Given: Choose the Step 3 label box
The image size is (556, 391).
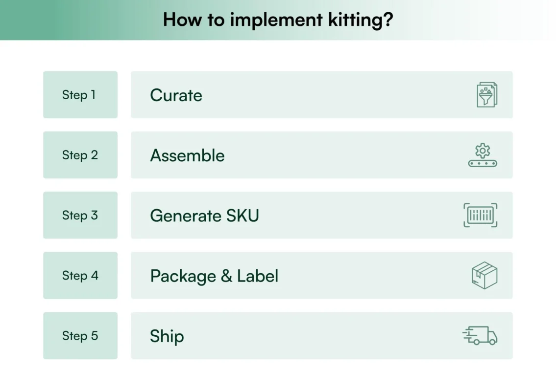Looking at the screenshot, I should point(80,215).
